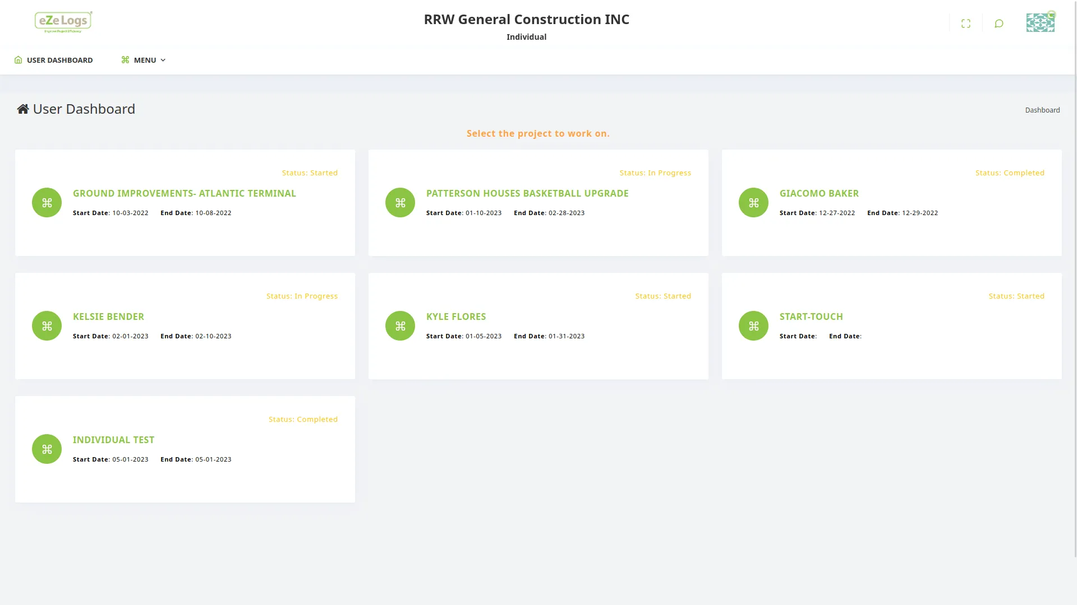Select the START-TOUCH project title

[811, 317]
